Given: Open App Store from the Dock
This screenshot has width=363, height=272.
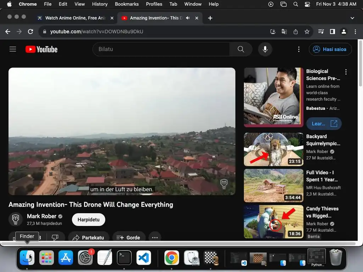Looking at the screenshot, I should 66,258.
